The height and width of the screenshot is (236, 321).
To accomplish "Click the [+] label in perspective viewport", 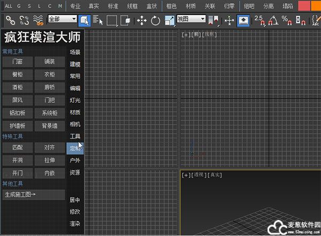I will [x=186, y=175].
